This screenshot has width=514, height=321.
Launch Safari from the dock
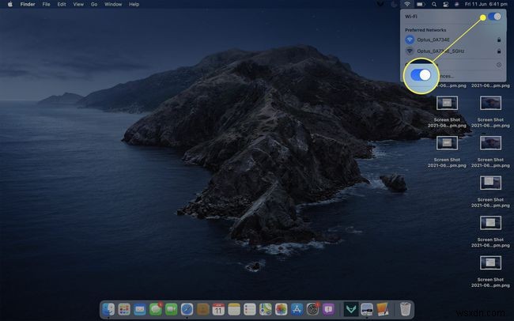pos(187,308)
